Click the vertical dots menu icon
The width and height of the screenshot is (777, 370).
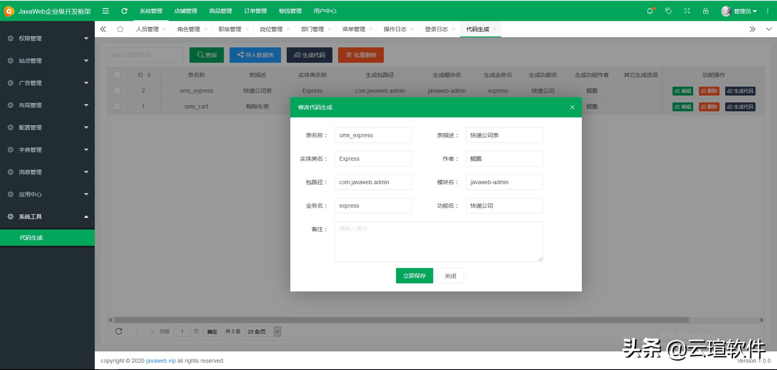point(768,11)
